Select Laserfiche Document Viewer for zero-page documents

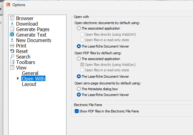(79, 95)
